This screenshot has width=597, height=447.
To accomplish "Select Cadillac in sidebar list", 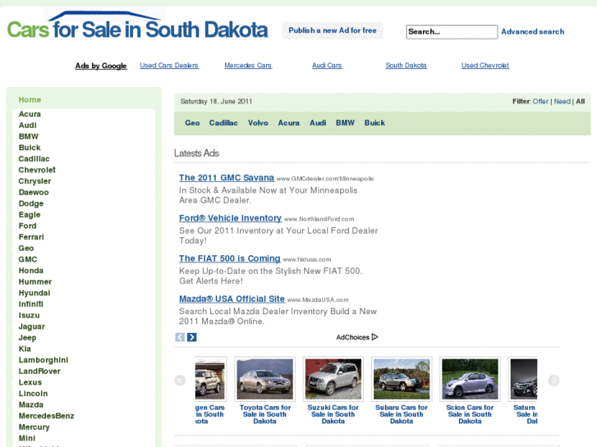I will 34,158.
